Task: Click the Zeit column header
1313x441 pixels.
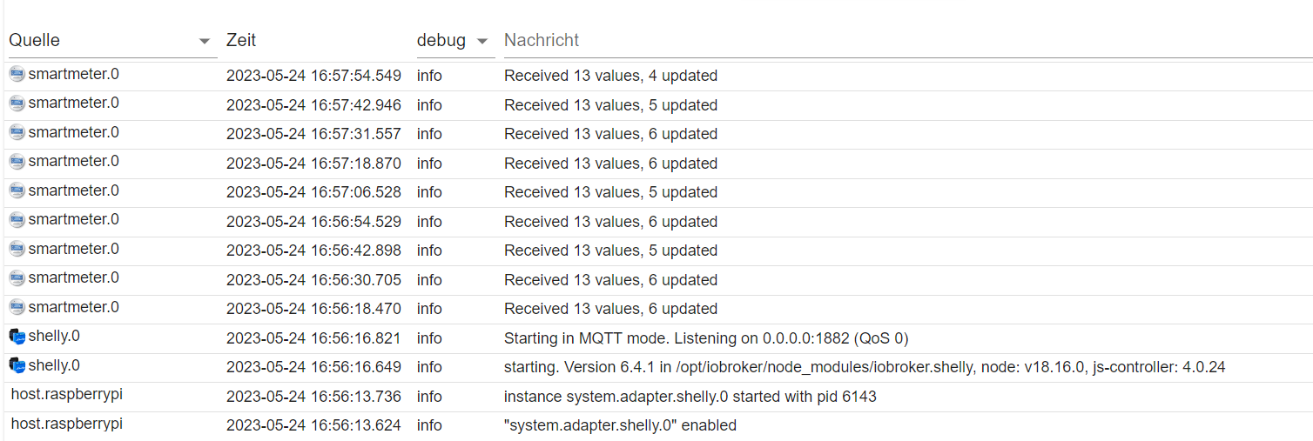Action: (x=241, y=41)
